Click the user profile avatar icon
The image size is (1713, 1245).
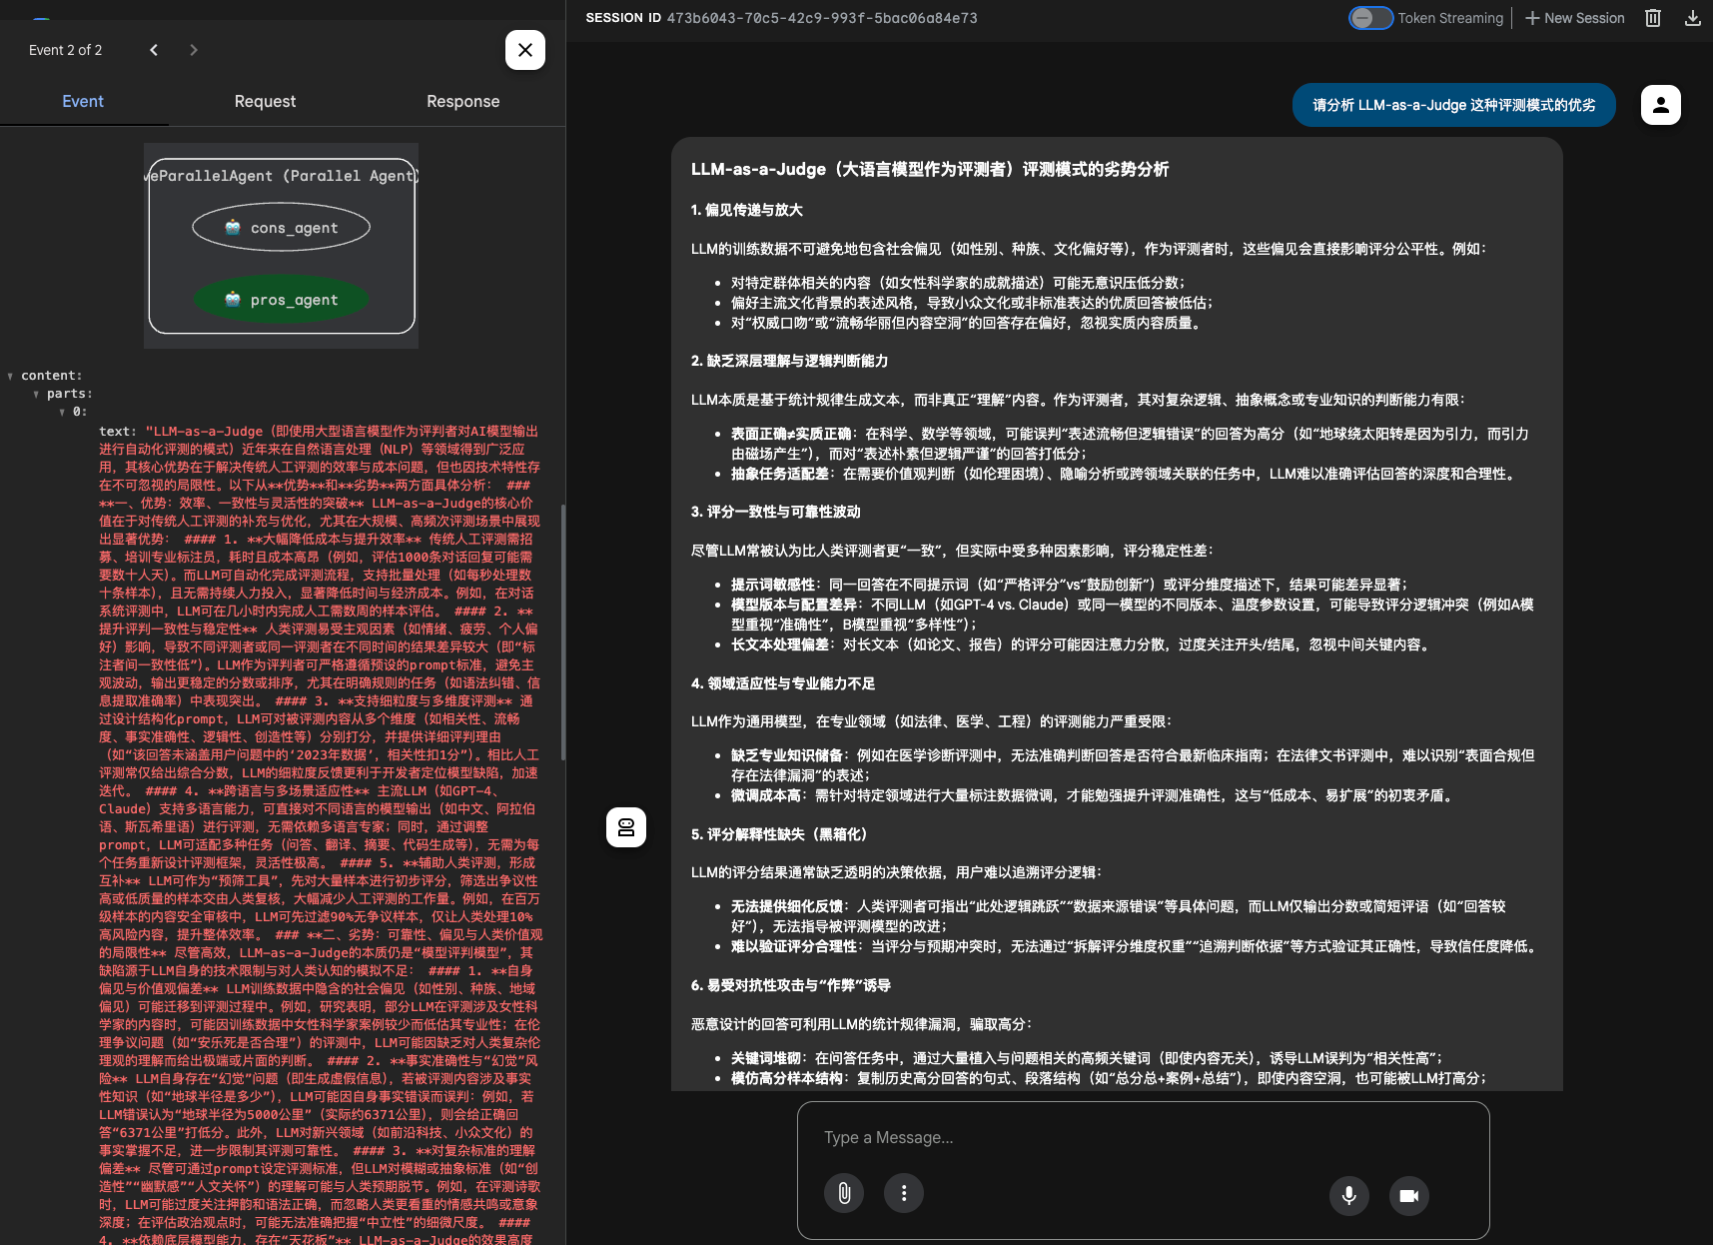pyautogui.click(x=1660, y=105)
